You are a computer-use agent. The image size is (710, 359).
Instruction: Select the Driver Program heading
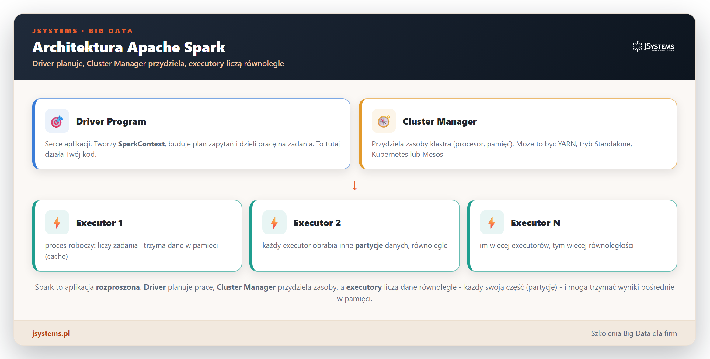tap(111, 121)
